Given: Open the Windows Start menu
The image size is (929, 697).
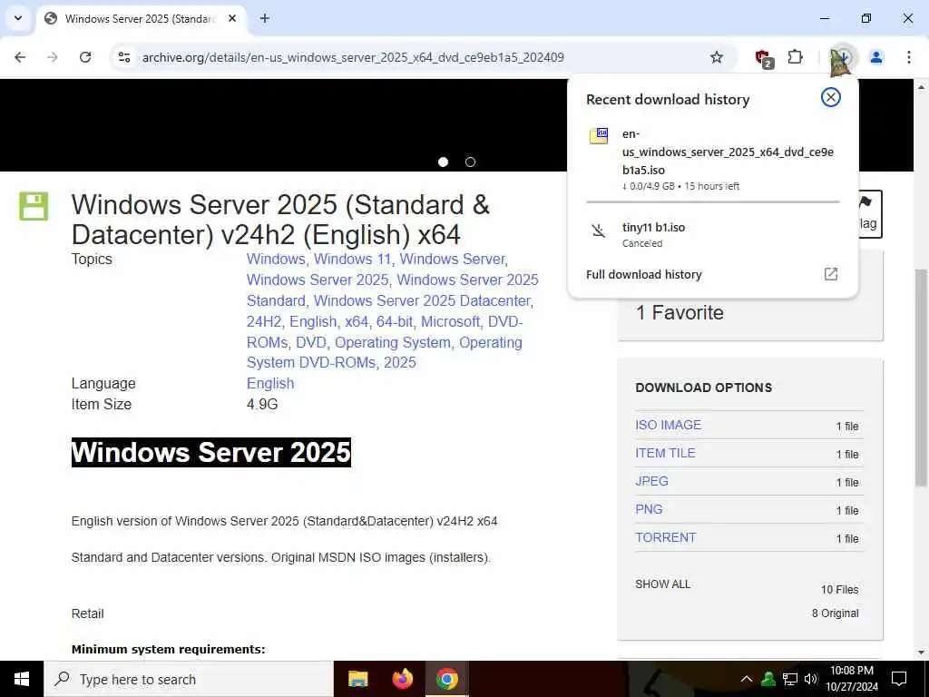Looking at the screenshot, I should click(22, 679).
